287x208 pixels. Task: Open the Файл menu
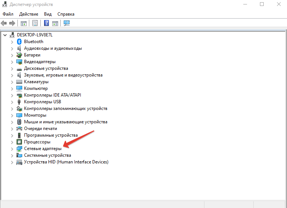pyautogui.click(x=8, y=14)
